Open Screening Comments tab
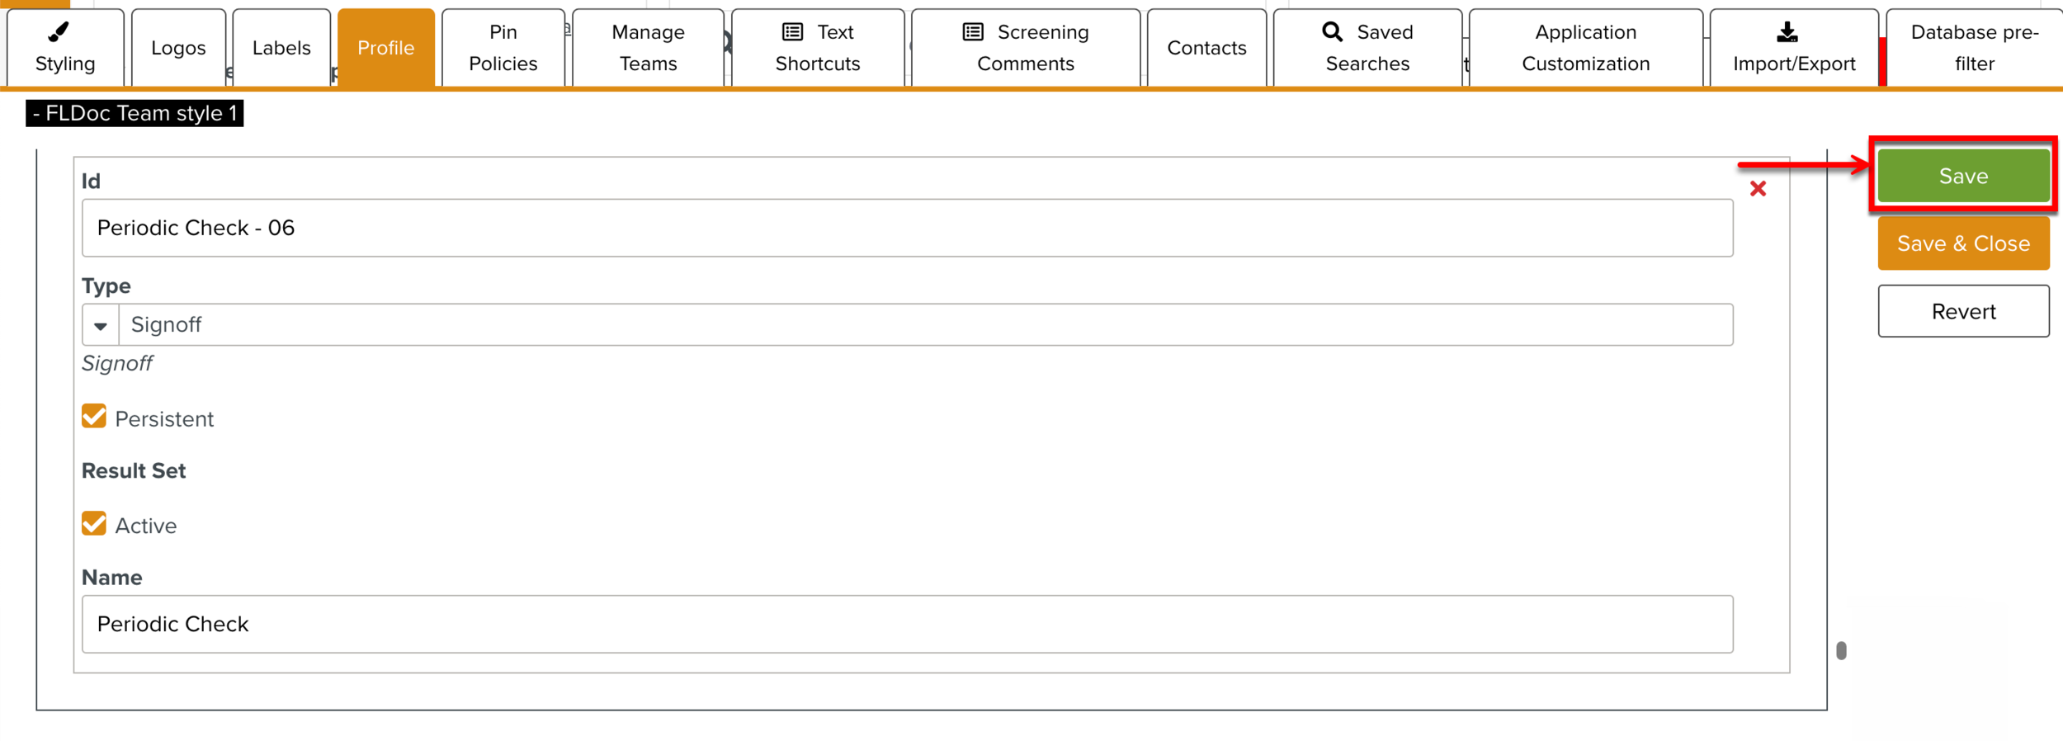Screen dimensions: 2063x741 click(x=1025, y=48)
